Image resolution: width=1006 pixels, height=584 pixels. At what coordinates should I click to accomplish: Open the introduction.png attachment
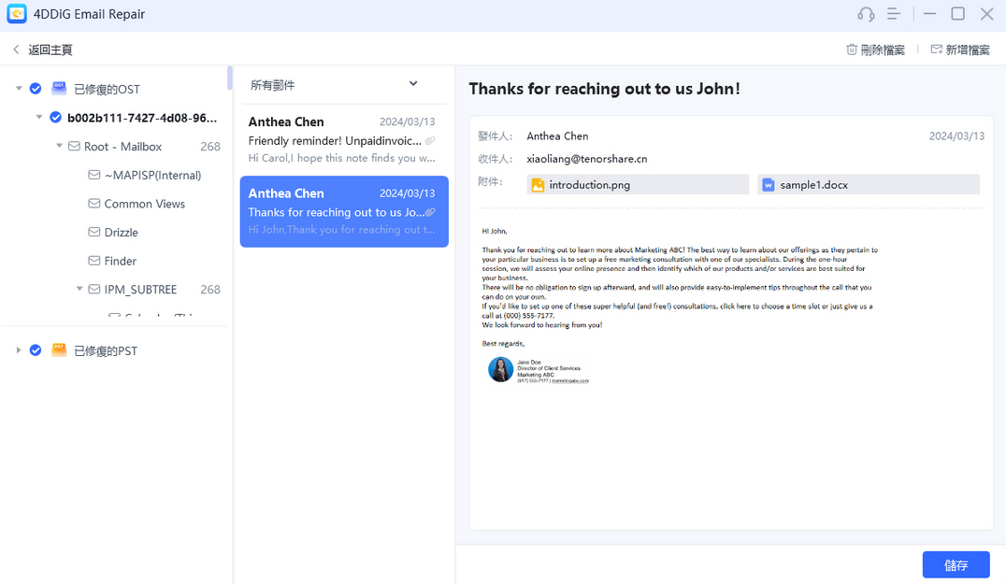point(638,185)
